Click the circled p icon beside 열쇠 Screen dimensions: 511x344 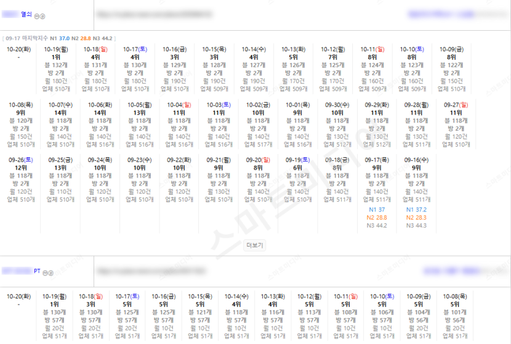click(42, 16)
